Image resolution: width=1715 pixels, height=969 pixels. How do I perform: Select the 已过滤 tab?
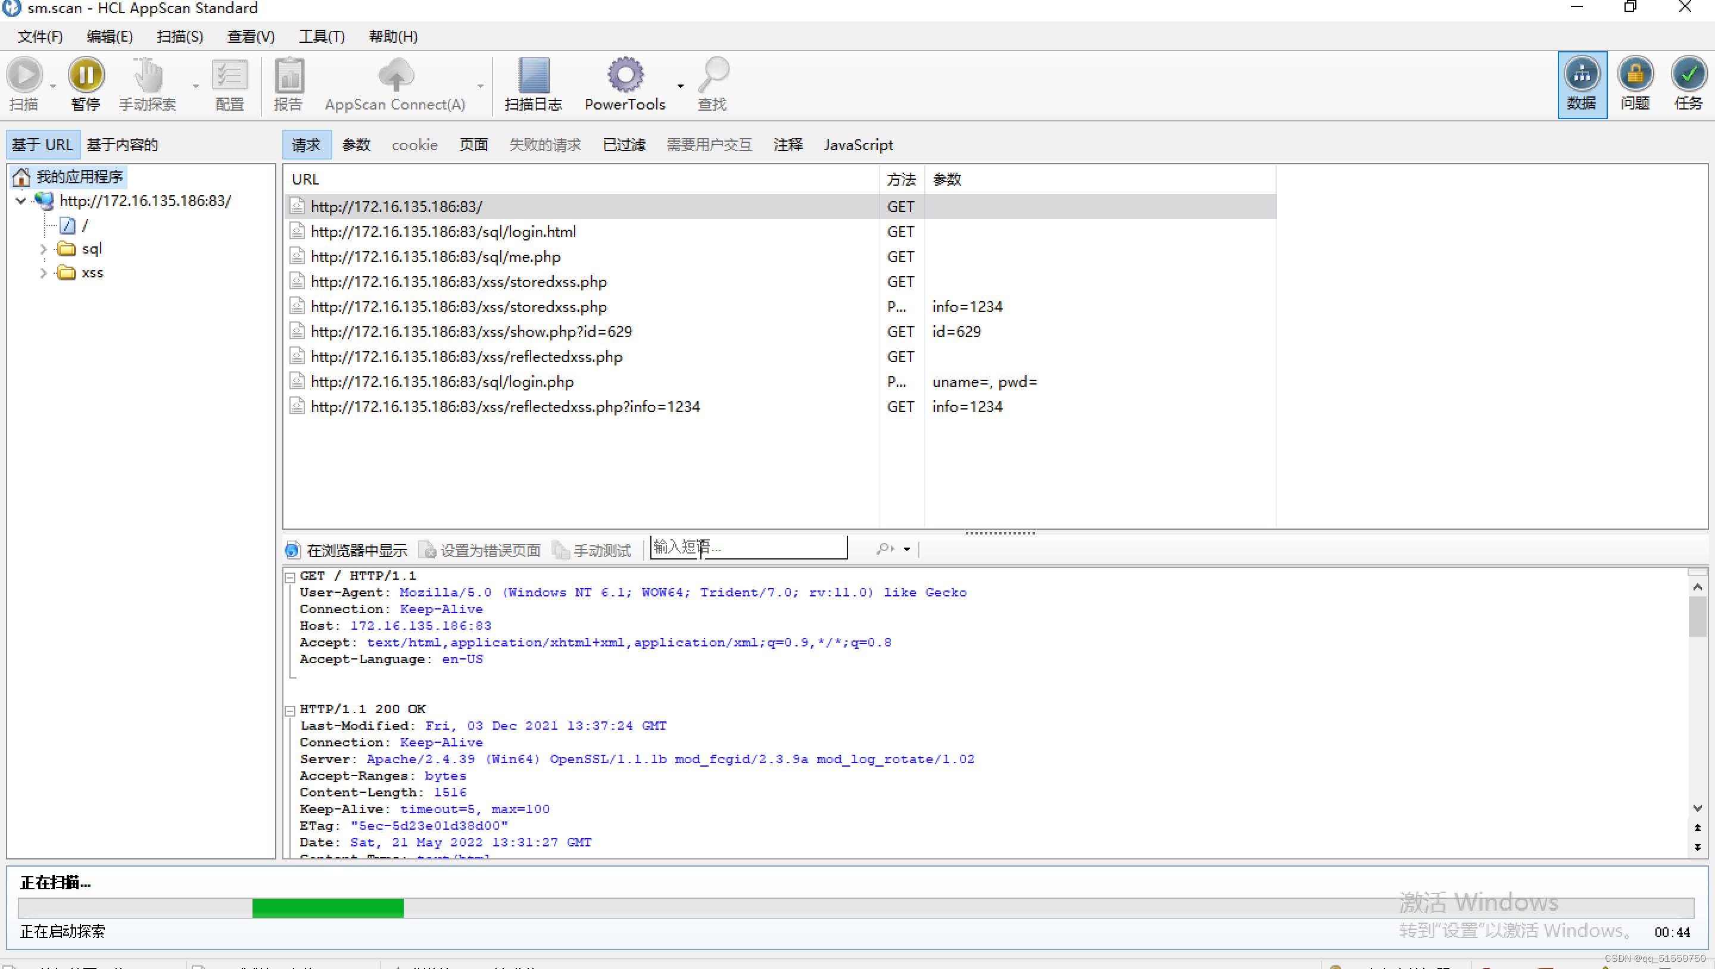click(x=624, y=145)
